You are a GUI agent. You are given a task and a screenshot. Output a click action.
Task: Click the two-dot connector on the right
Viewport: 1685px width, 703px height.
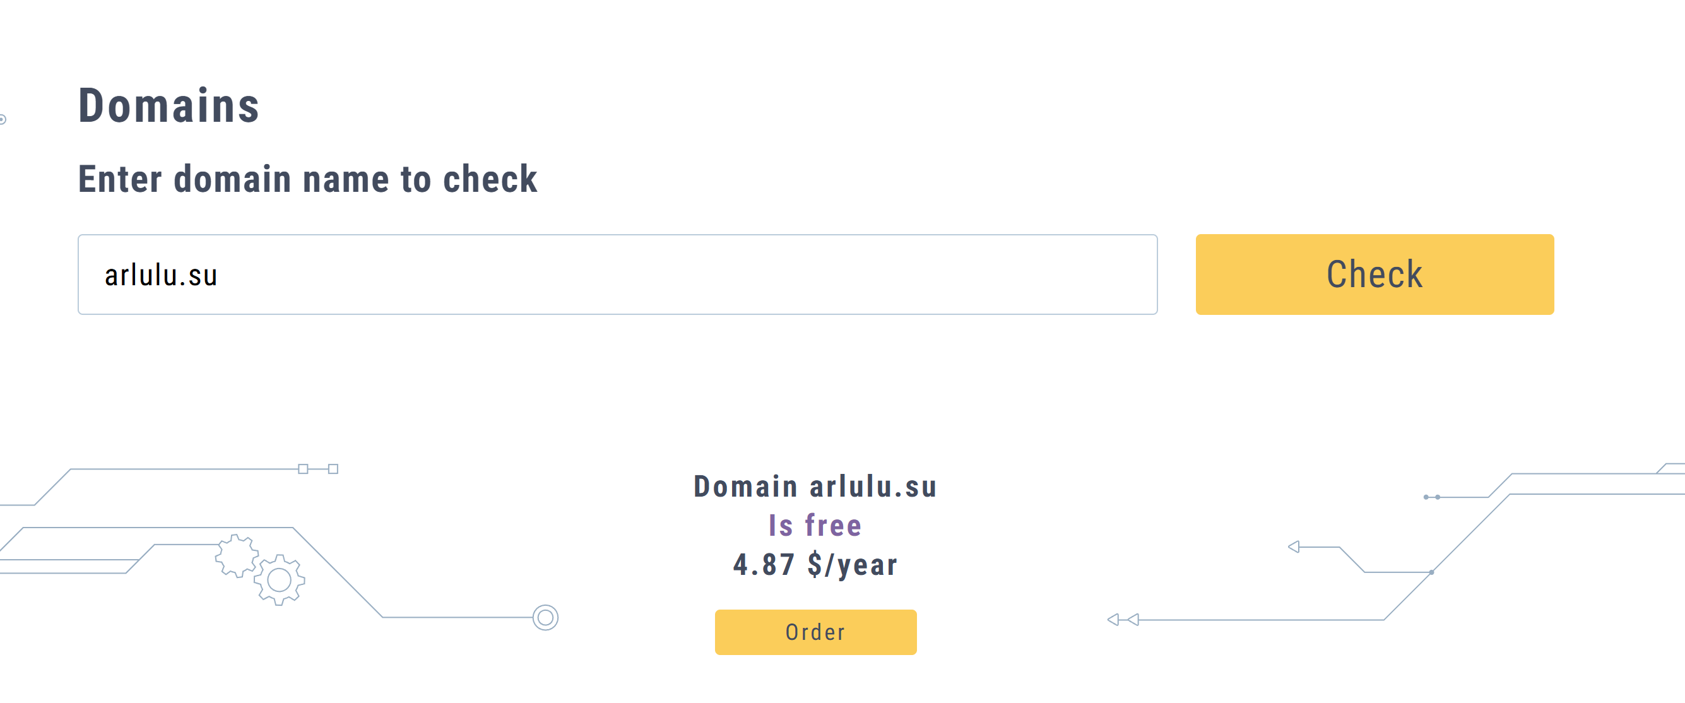[1431, 497]
